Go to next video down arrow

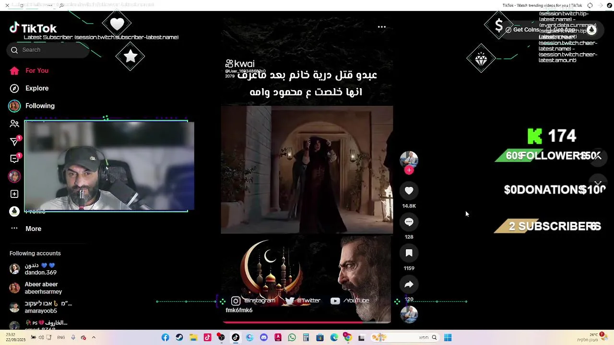click(598, 184)
